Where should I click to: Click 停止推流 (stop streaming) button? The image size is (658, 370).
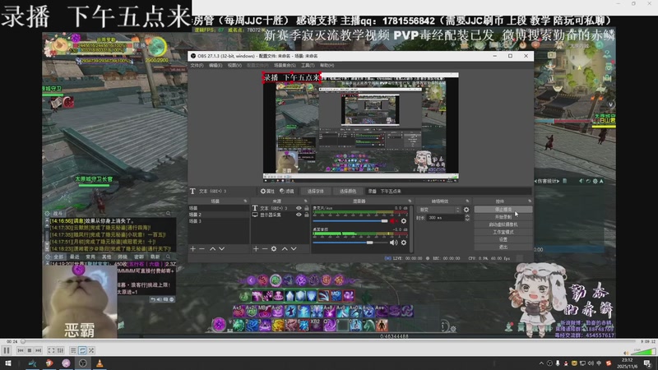pyautogui.click(x=503, y=210)
